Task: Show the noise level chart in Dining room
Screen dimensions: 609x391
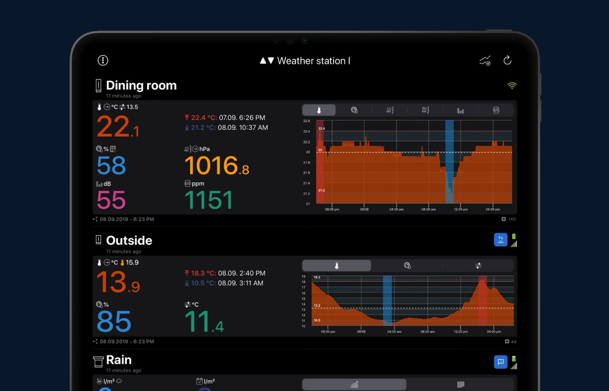Action: [x=460, y=110]
